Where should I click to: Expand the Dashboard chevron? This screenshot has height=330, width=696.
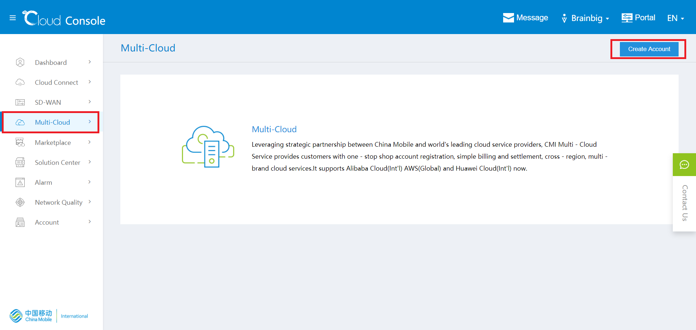pos(90,62)
